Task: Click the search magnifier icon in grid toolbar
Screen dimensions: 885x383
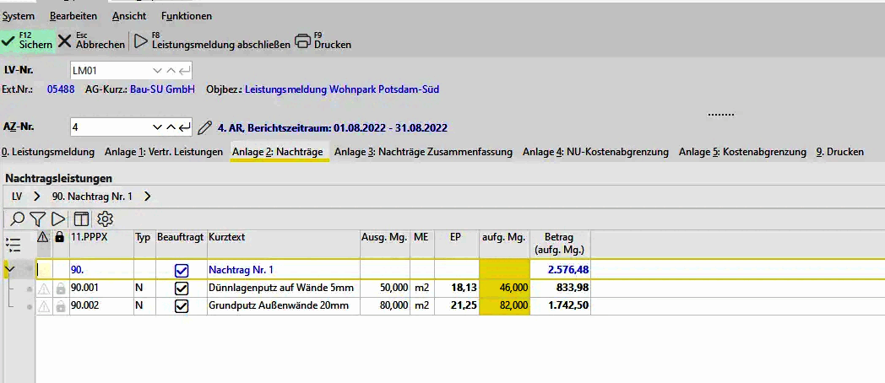Action: (x=16, y=219)
